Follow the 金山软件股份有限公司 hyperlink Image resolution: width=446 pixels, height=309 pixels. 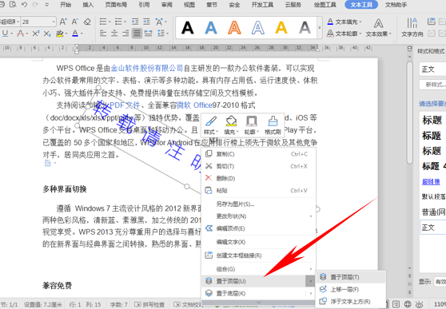147,69
